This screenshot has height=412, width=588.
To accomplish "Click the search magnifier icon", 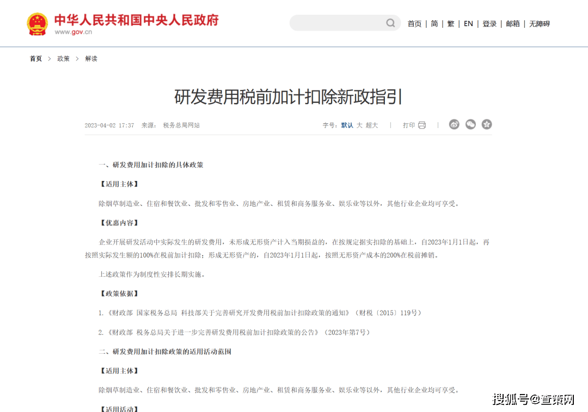I will point(390,23).
